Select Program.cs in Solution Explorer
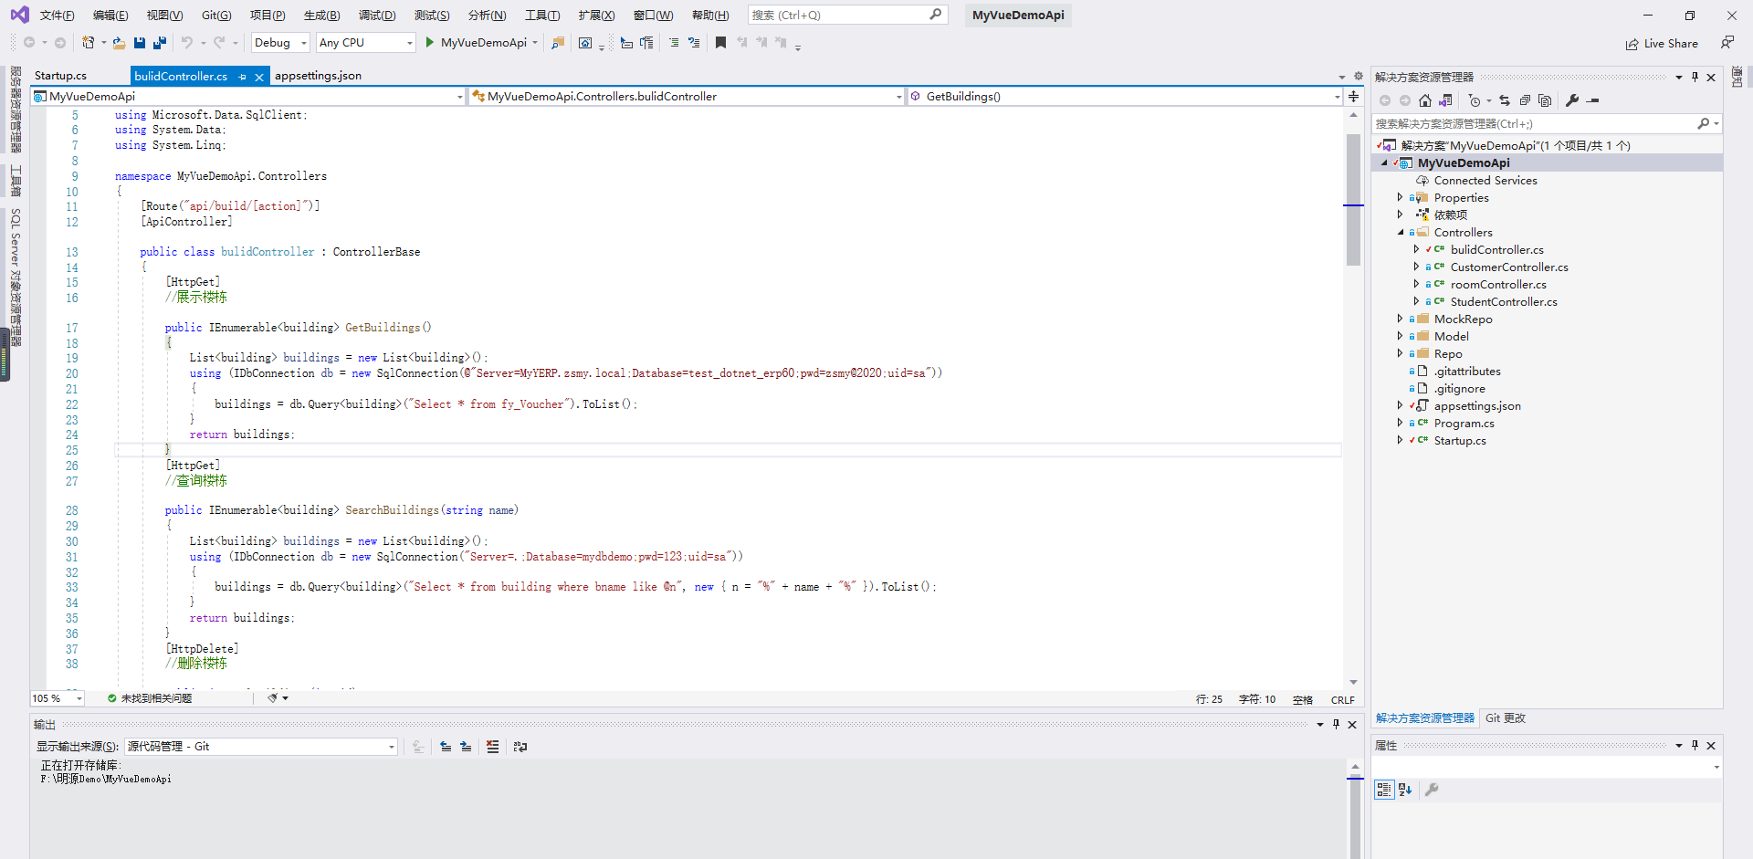The image size is (1753, 859). click(1464, 424)
